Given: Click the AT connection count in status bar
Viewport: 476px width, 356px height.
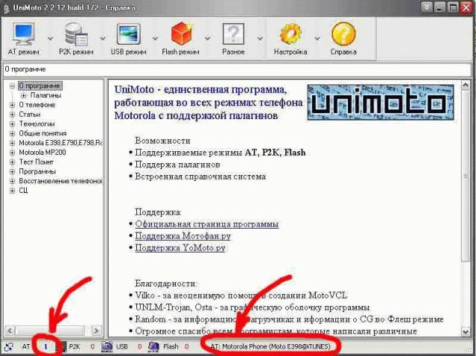Looking at the screenshot, I should click(x=46, y=346).
